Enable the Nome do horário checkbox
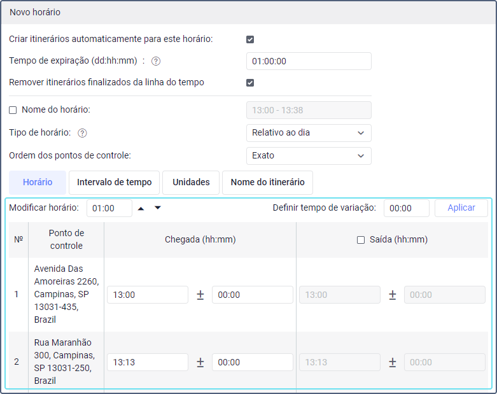The image size is (497, 394). point(13,110)
